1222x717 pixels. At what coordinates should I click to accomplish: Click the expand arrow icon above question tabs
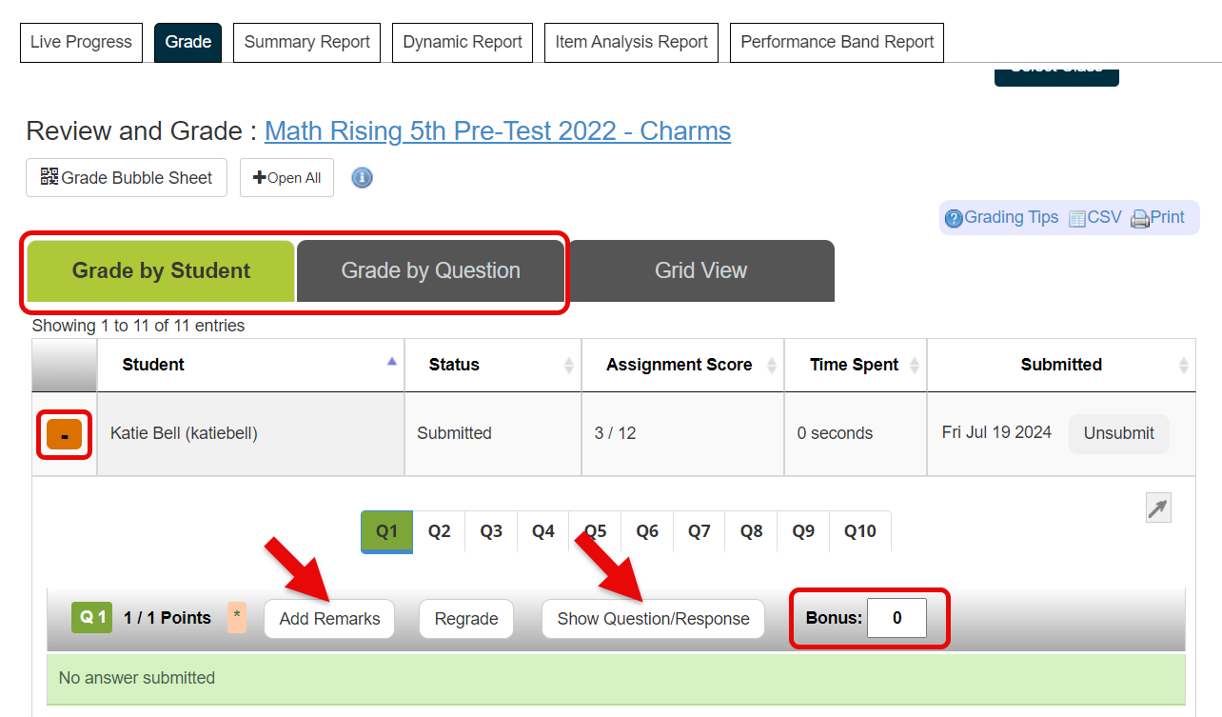click(1158, 508)
